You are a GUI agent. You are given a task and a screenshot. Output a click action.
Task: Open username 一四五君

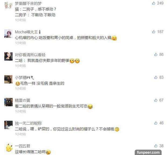coord(22,146)
